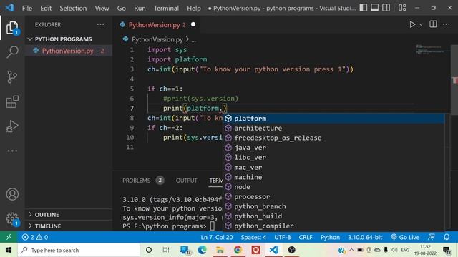Open the Go menu

122,8
